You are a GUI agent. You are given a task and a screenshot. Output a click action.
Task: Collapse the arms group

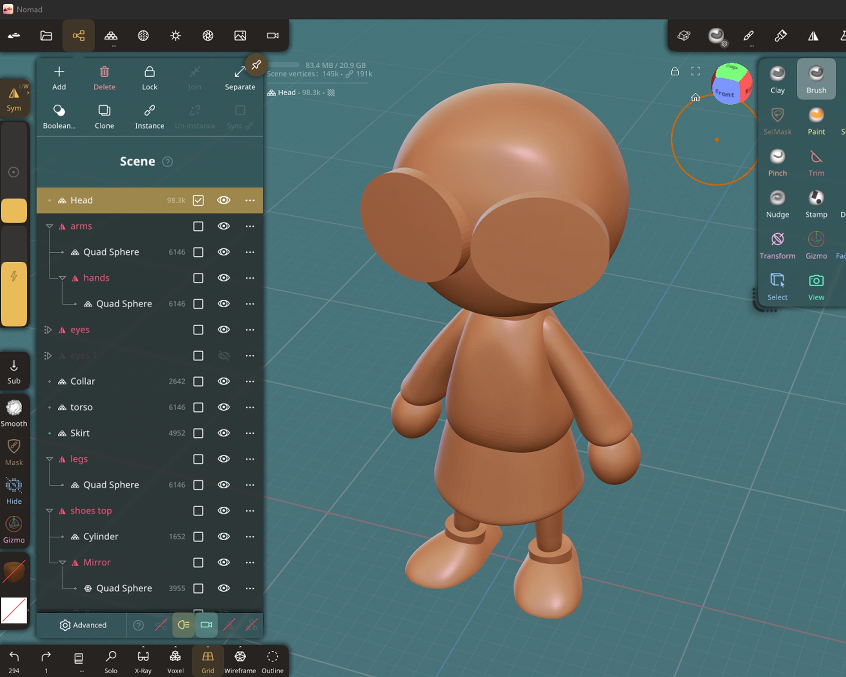click(x=50, y=226)
